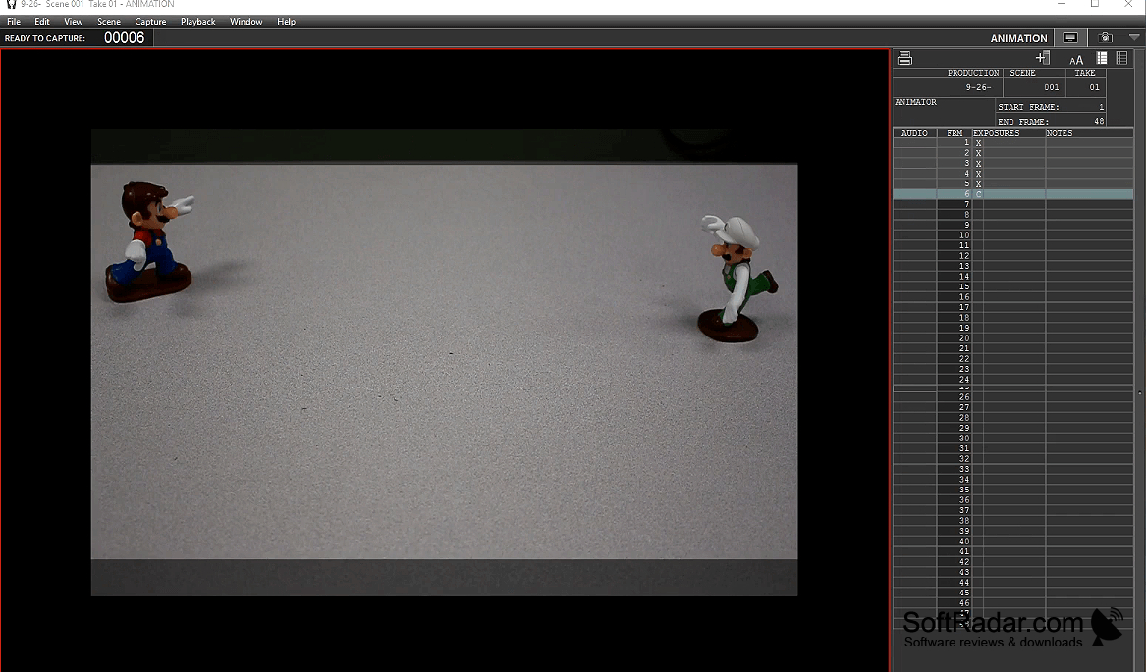Click the Animator name field
Screen dimensions: 1146x672
945,111
